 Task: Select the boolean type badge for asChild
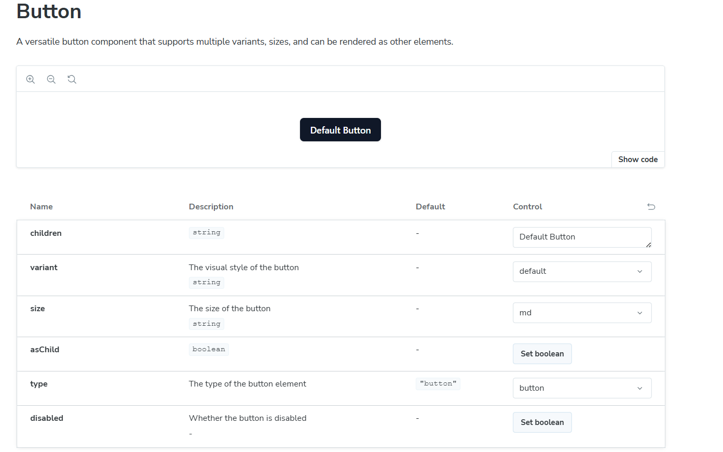[209, 349]
